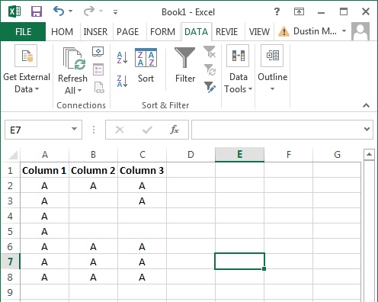
Task: Click cell B2 containing A
Action: click(93, 185)
